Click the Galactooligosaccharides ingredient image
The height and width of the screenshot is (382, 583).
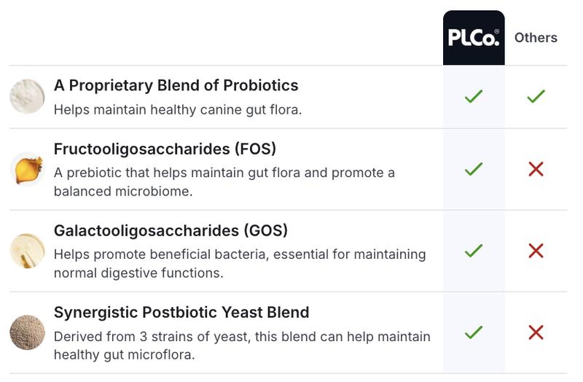point(27,251)
